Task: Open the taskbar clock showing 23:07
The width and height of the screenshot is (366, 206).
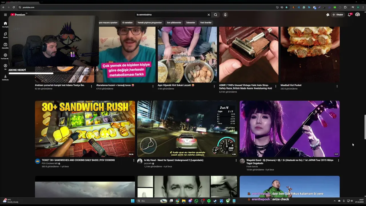Action: (x=359, y=201)
